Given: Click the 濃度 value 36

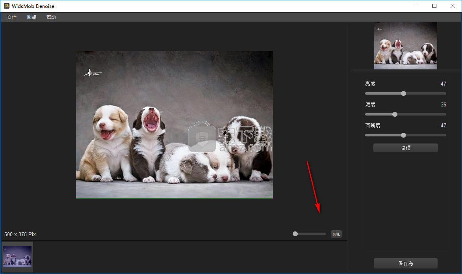Looking at the screenshot, I should (x=443, y=105).
